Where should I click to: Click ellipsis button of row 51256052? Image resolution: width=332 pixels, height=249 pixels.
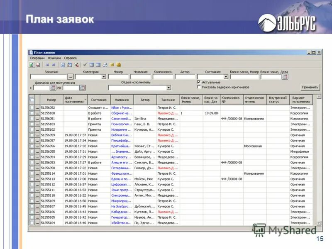click(37, 108)
